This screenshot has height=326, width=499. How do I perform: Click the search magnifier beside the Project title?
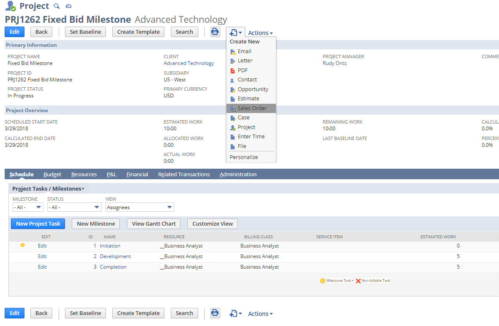(x=57, y=6)
